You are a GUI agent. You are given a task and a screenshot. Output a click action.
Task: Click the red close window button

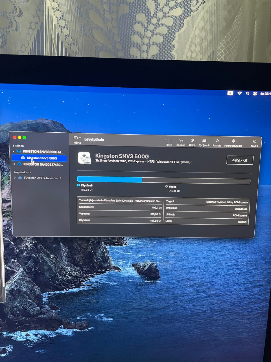15,137
